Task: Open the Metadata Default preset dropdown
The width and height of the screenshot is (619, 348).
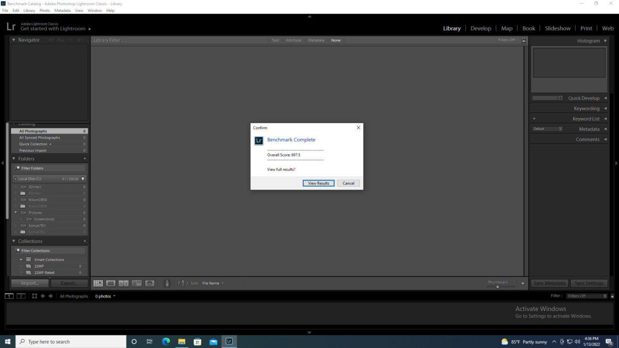Action: click(547, 129)
